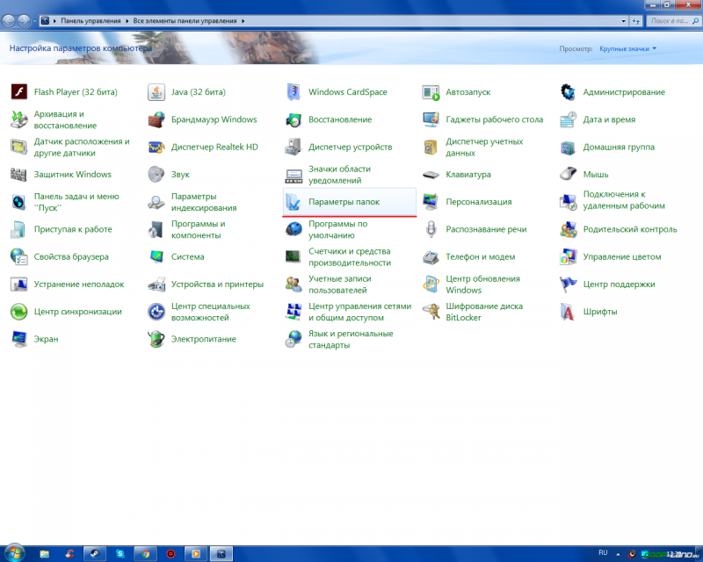The image size is (703, 562).
Task: Open Подключения к удаленным рабочим link
Action: tap(624, 200)
